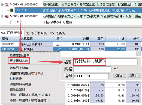
Task: Click quantity cell 0.0260[0.26]
Action: [x=78, y=91]
